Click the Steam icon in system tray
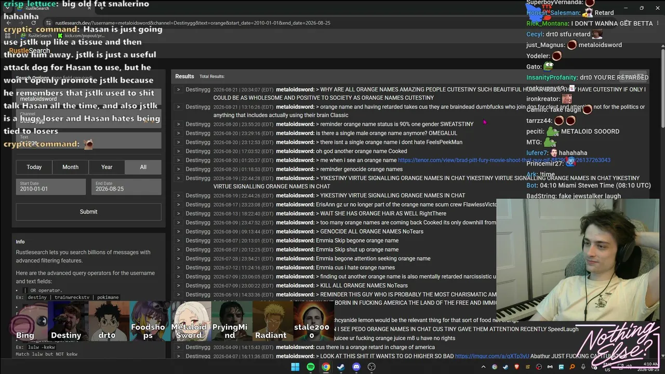 [506, 367]
